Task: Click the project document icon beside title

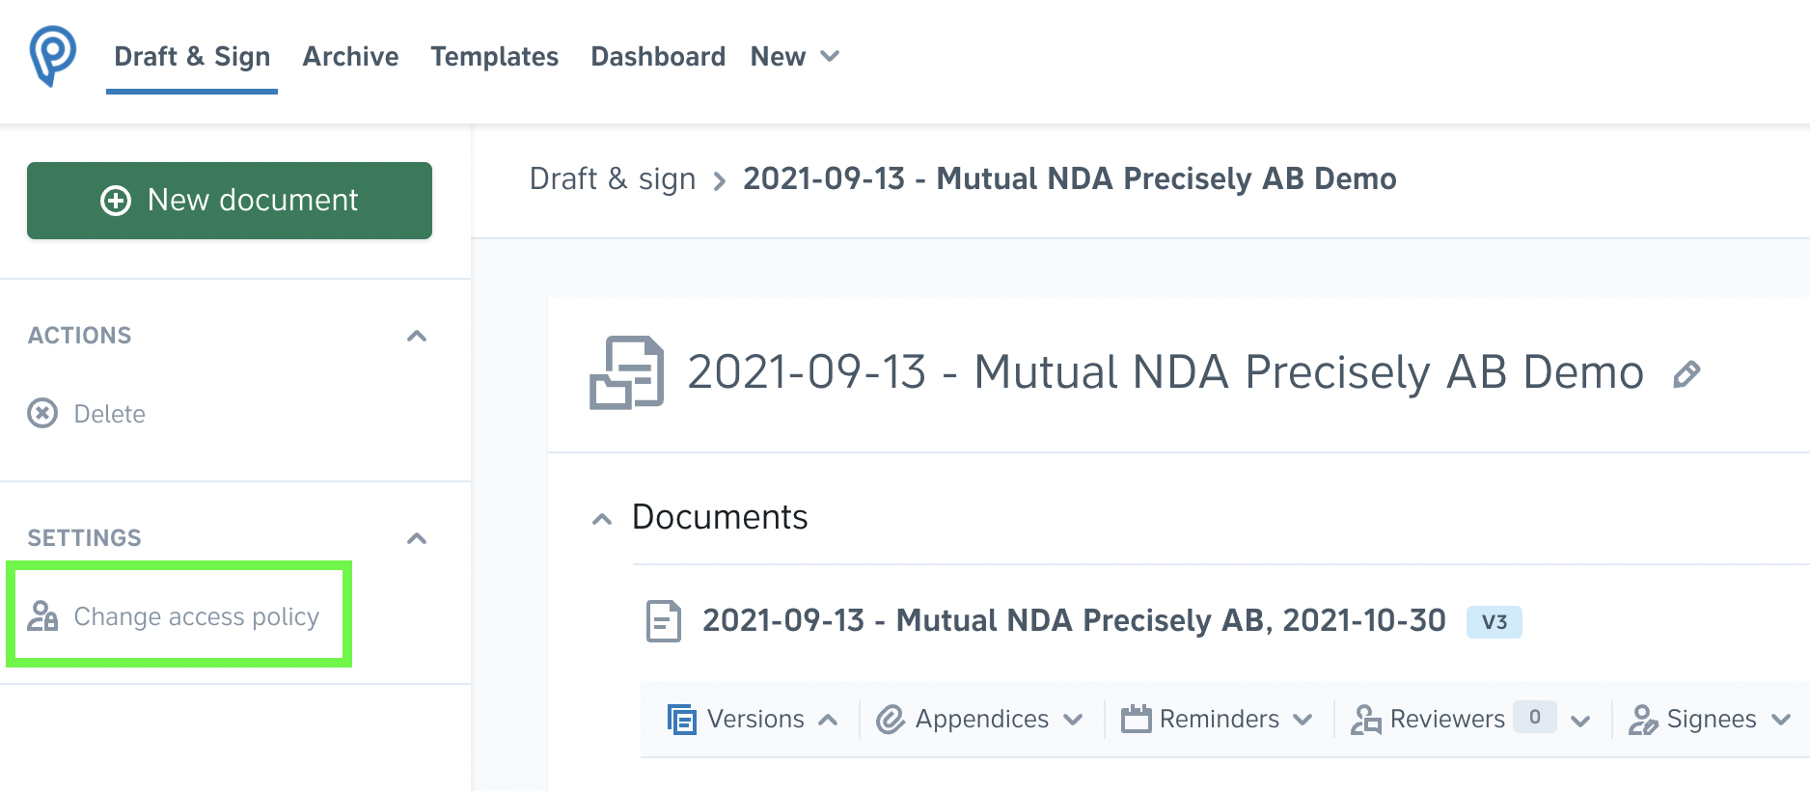Action: [627, 372]
